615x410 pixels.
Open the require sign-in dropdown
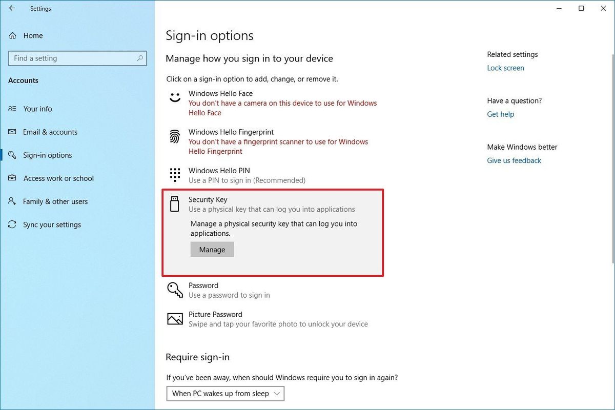point(225,394)
